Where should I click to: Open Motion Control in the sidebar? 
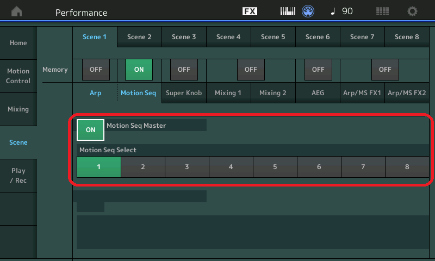(18, 76)
